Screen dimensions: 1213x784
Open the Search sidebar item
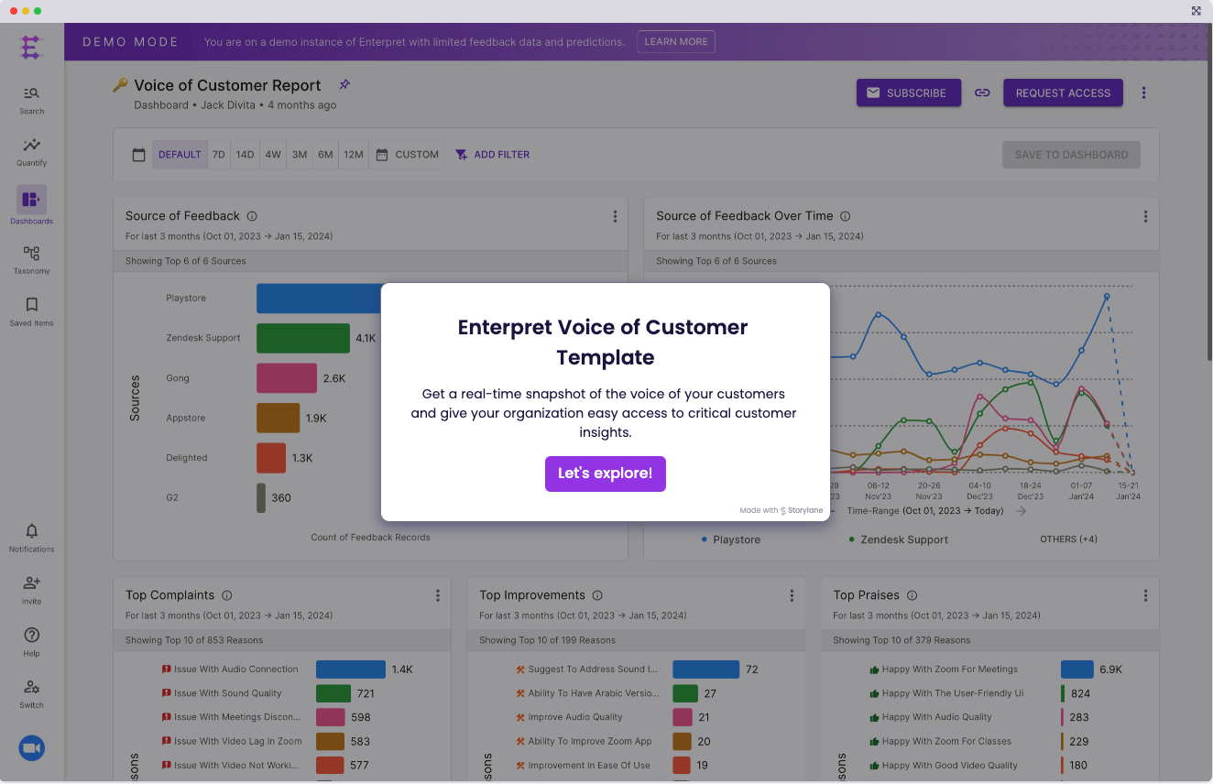pos(32,100)
